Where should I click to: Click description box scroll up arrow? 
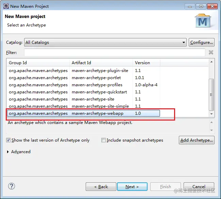(x=211, y=122)
